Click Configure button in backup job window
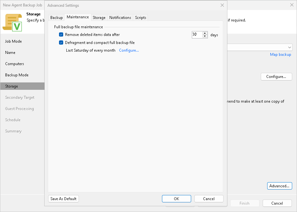The image size is (297, 212). pos(276,77)
